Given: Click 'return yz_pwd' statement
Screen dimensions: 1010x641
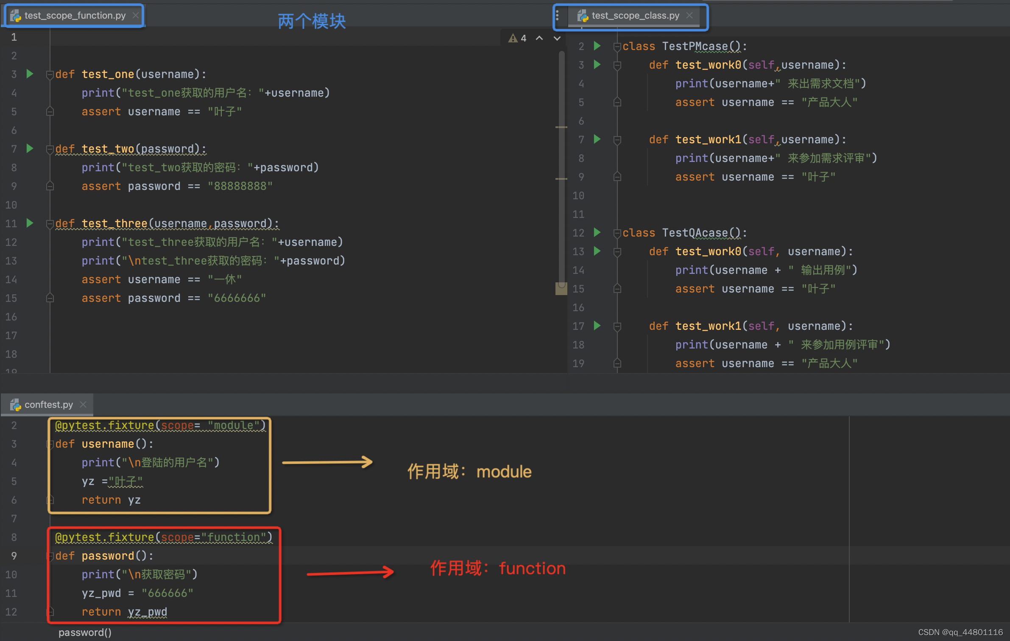Looking at the screenshot, I should click(124, 612).
